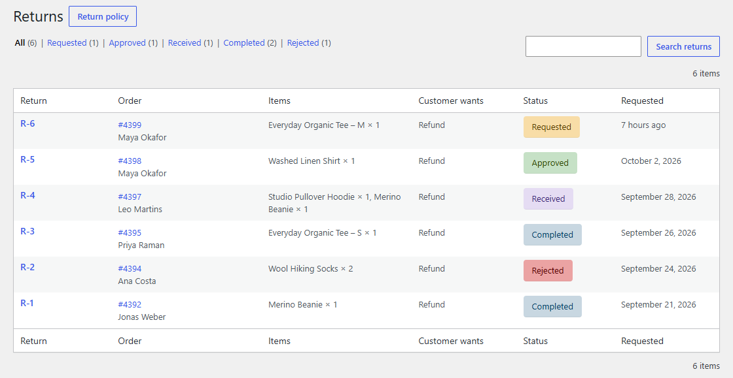733x378 pixels.
Task: Click customer name Ana Costa
Action: [137, 281]
